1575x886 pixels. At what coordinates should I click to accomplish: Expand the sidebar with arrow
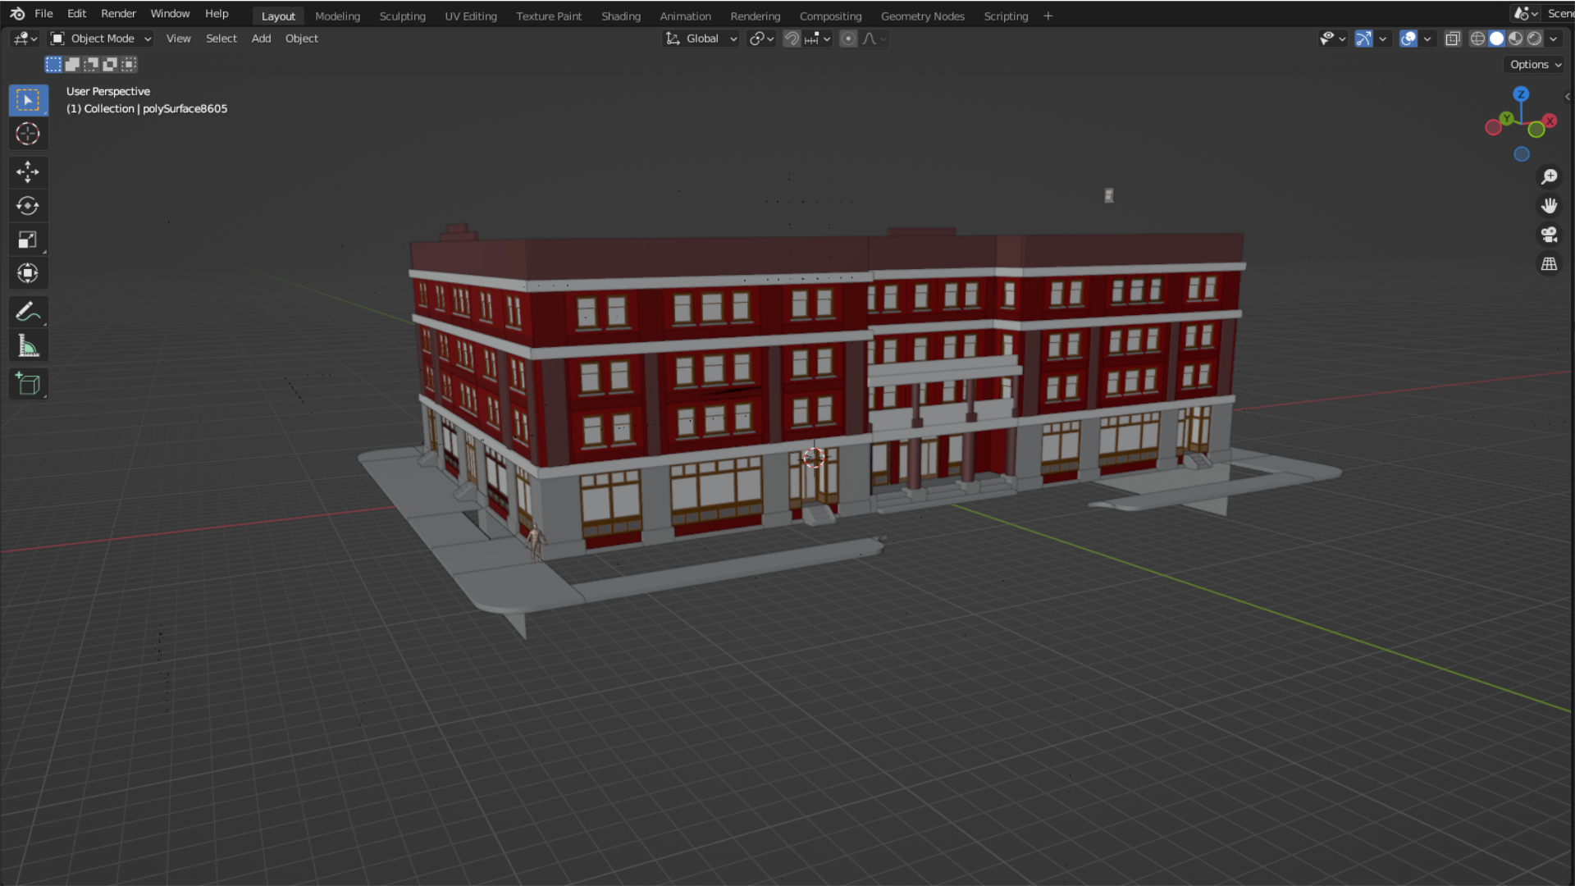coord(1568,97)
